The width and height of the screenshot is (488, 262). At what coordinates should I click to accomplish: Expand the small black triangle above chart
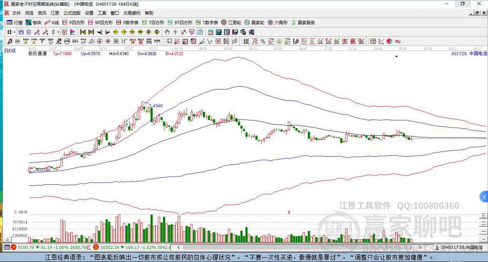click(396, 56)
